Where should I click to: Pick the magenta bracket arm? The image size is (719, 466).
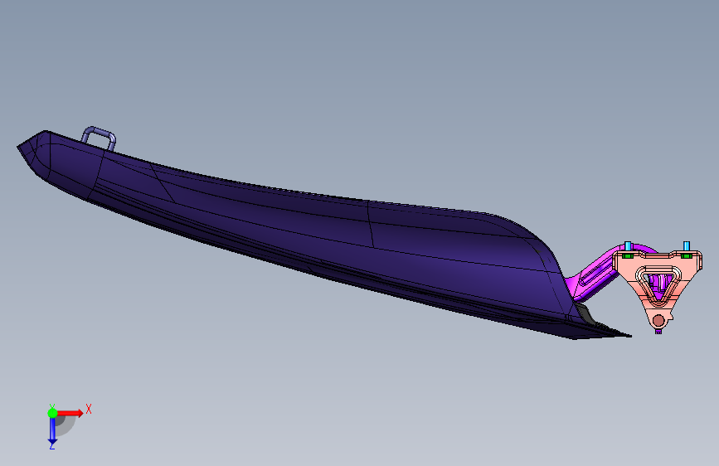click(596, 275)
